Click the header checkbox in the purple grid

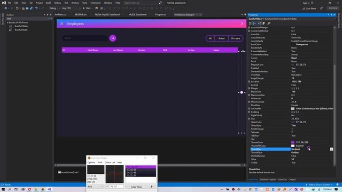[64, 50]
